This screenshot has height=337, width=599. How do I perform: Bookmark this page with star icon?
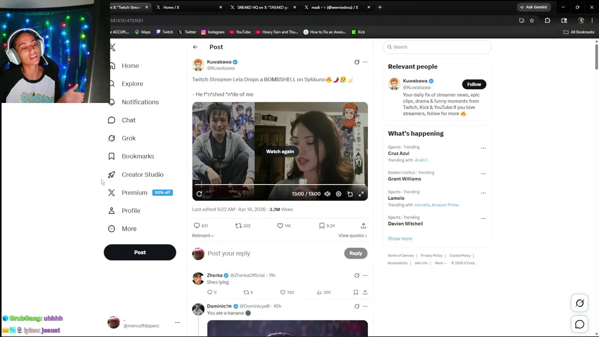[x=532, y=21]
